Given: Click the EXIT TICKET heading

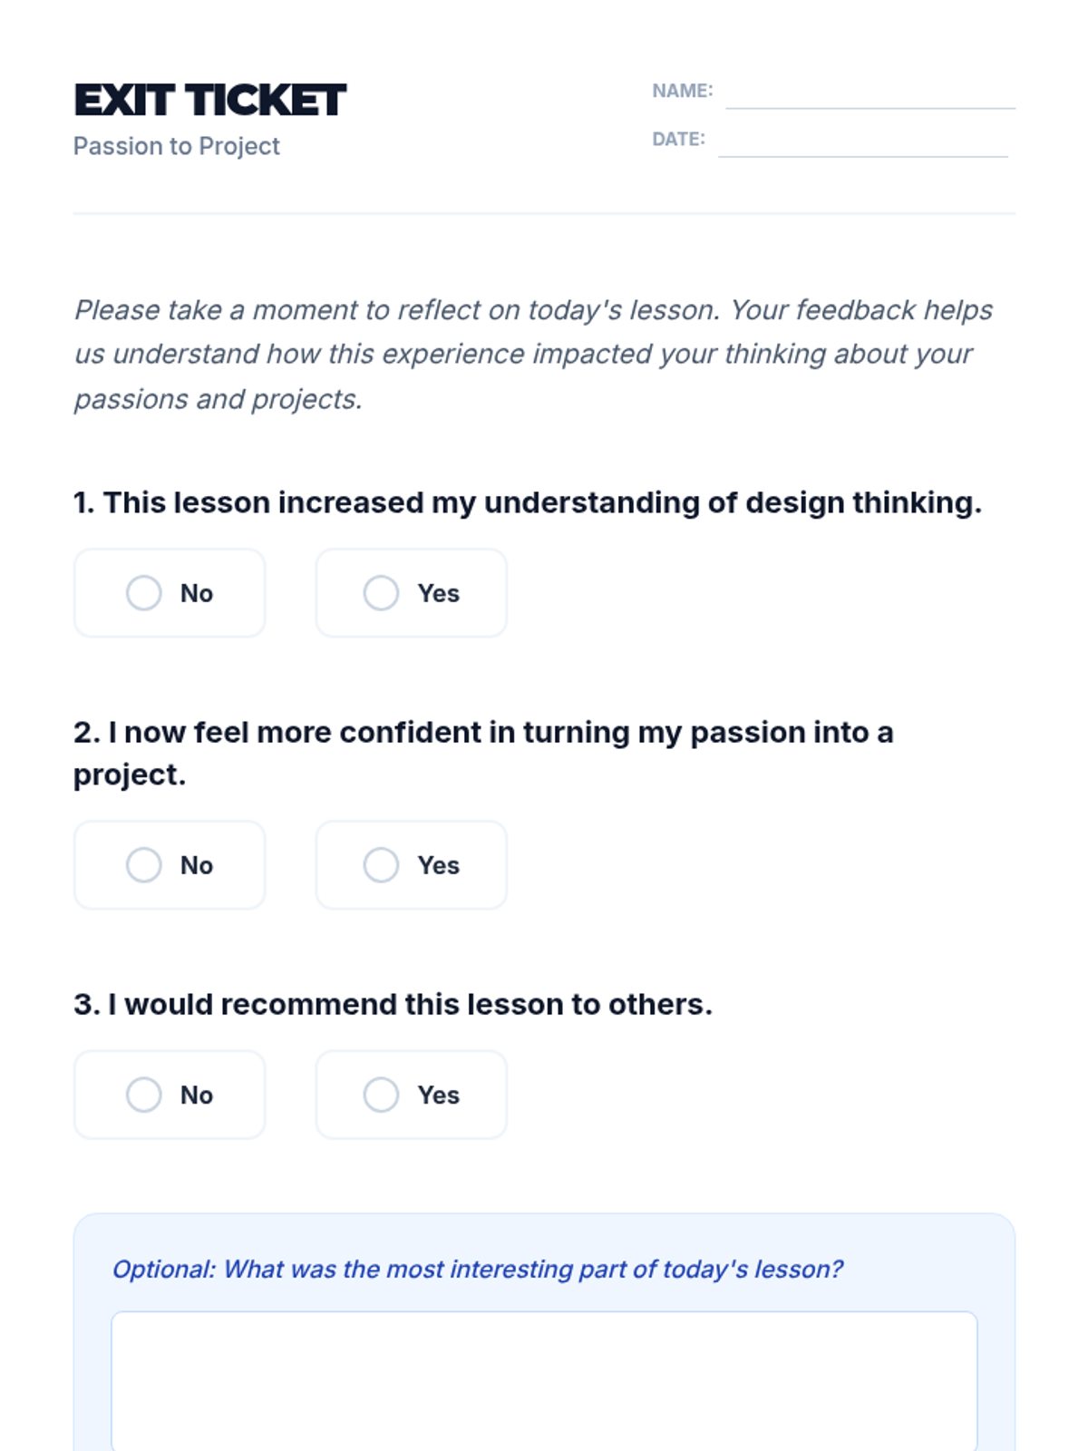Looking at the screenshot, I should coord(209,100).
